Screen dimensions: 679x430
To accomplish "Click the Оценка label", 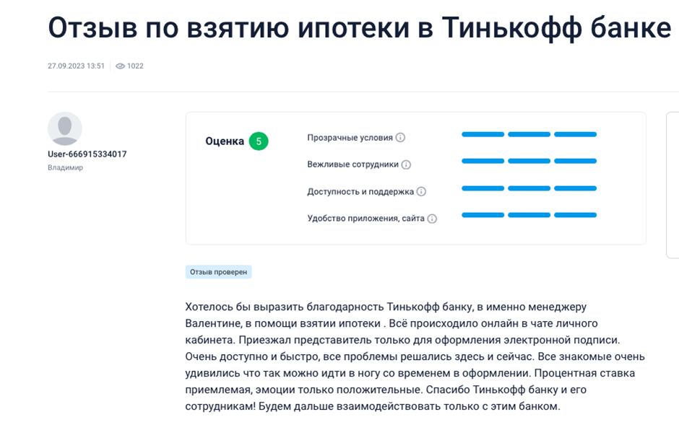I will [x=225, y=141].
